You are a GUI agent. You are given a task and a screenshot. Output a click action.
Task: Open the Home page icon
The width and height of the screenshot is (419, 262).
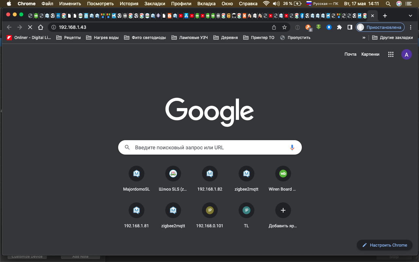pos(40,27)
